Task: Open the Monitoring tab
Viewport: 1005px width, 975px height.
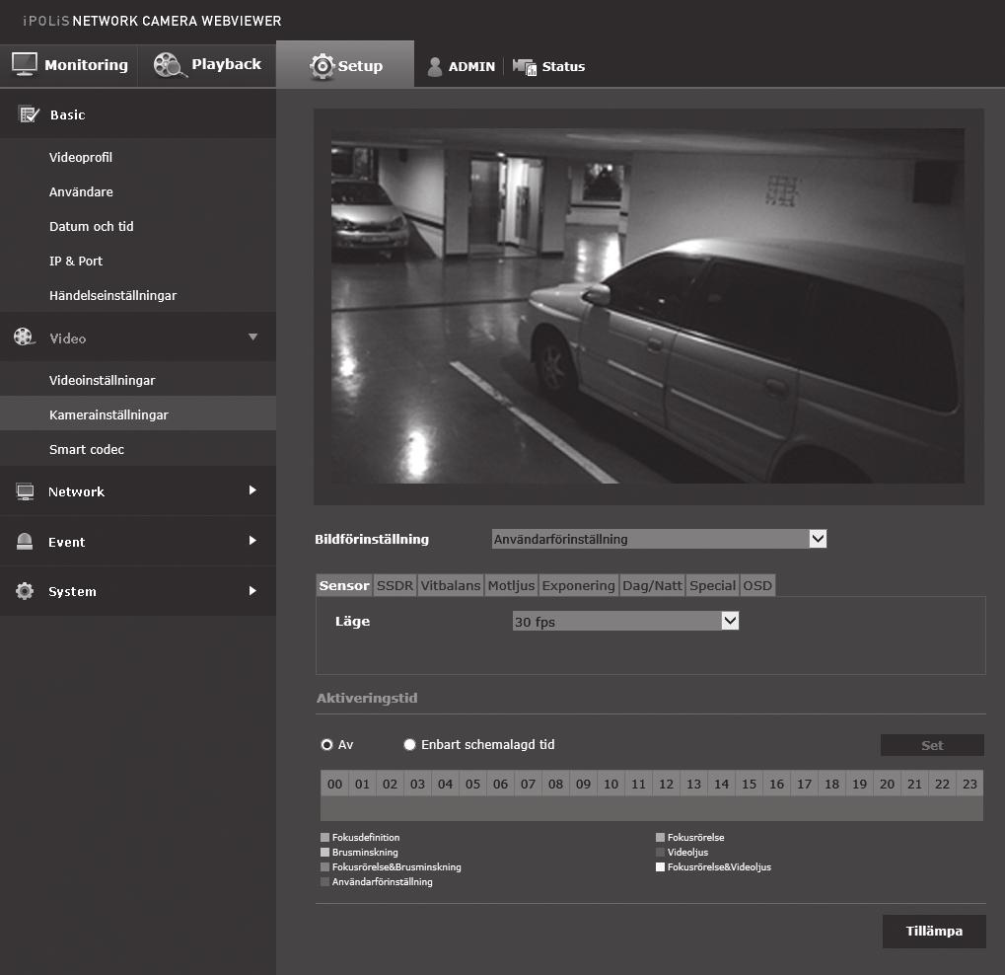Action: [69, 65]
